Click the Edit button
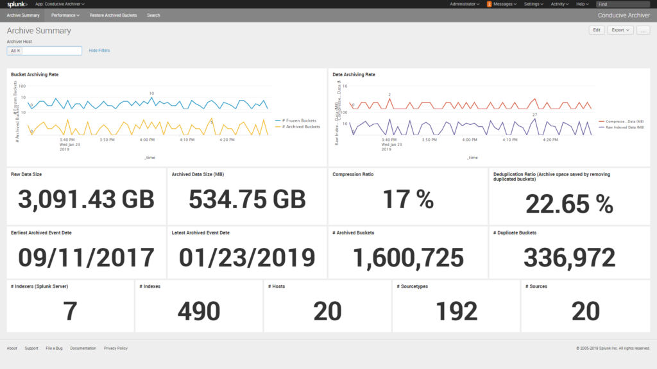The width and height of the screenshot is (657, 369). pos(597,30)
